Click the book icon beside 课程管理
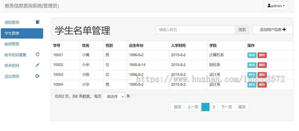 coord(38,22)
